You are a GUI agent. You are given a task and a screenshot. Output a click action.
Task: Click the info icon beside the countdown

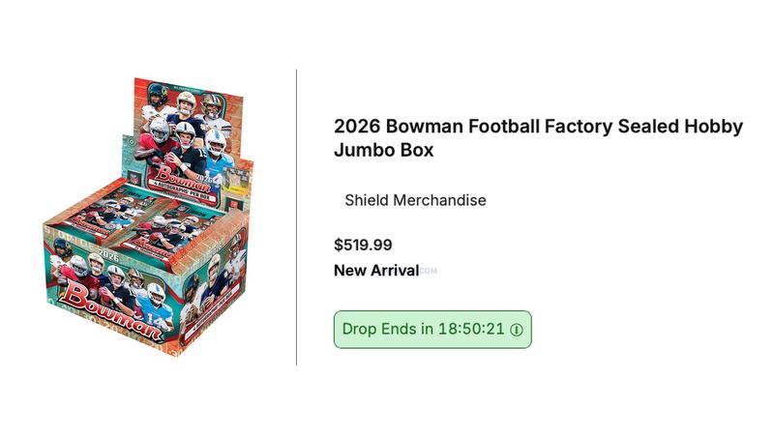point(517,330)
